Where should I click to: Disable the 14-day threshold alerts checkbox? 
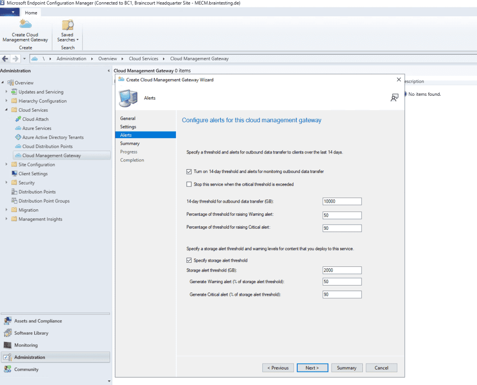pyautogui.click(x=190, y=171)
